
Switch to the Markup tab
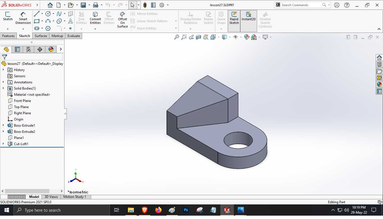click(x=57, y=36)
